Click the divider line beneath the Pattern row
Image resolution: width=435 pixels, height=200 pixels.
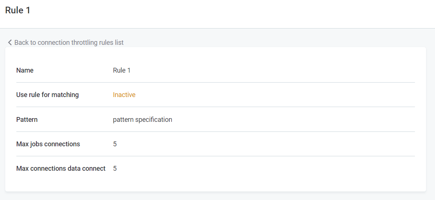click(215, 131)
